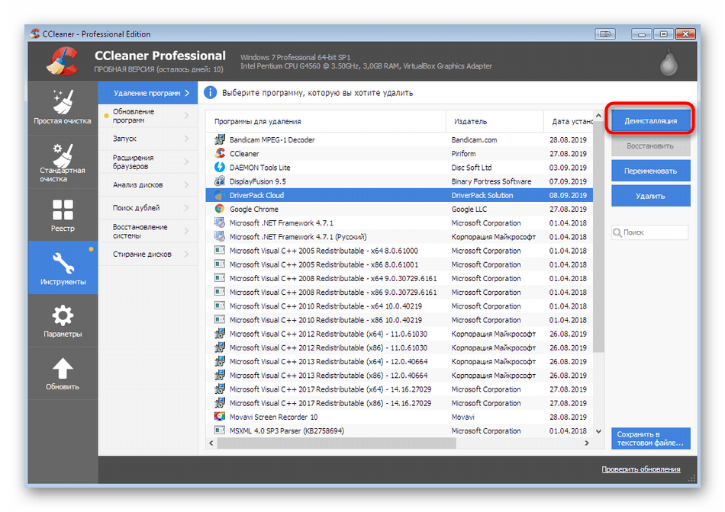Viewport: 725px width, 512px height.
Task: Click the Переименовать button
Action: pyautogui.click(x=650, y=171)
